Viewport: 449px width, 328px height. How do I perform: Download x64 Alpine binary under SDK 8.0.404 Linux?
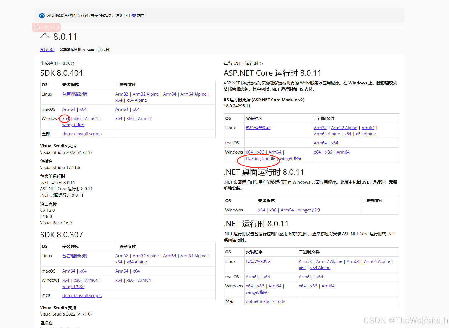pos(136,100)
